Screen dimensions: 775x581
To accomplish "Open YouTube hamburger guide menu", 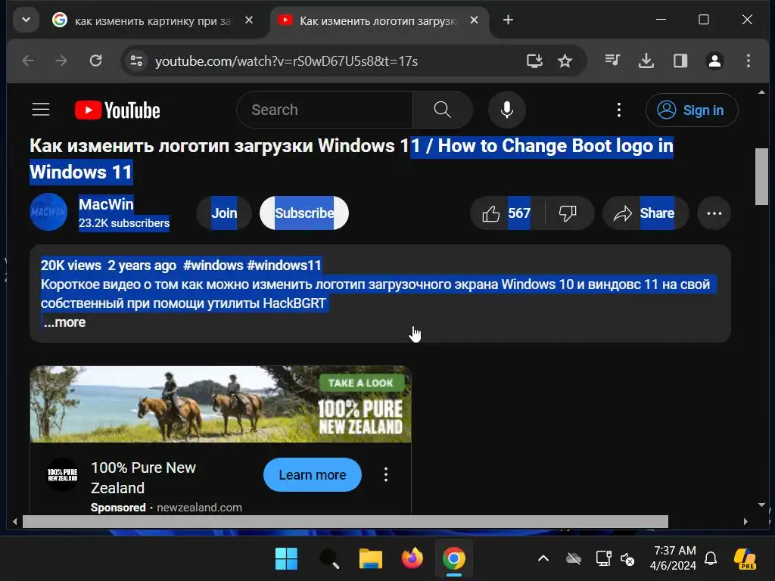I will (41, 110).
